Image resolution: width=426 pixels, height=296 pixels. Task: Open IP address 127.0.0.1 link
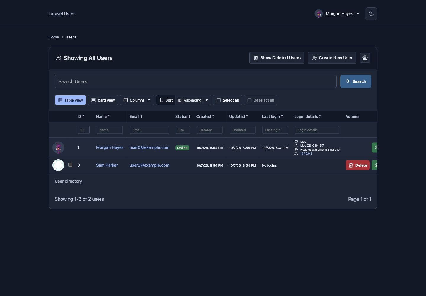(x=306, y=154)
